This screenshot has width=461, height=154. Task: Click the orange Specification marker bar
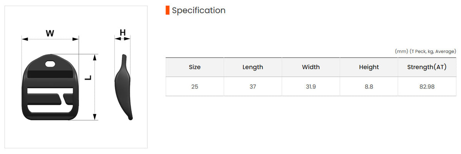pyautogui.click(x=167, y=10)
